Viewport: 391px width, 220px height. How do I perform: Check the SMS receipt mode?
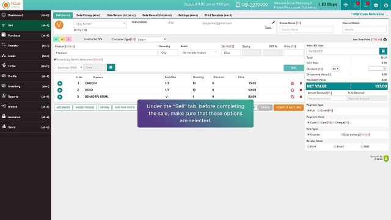pos(362,147)
